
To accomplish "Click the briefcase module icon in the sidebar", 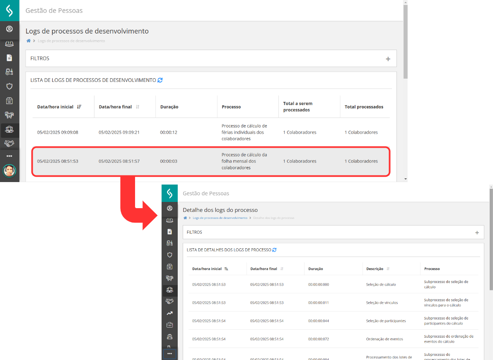I will (x=169, y=325).
